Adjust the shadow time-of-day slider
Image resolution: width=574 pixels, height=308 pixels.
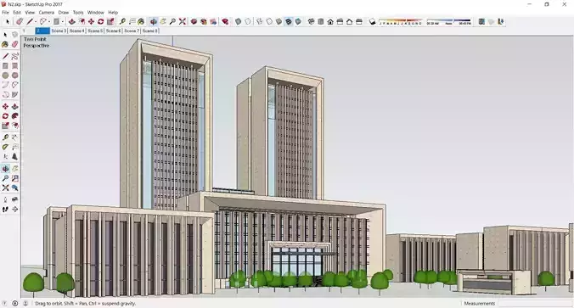tap(449, 21)
